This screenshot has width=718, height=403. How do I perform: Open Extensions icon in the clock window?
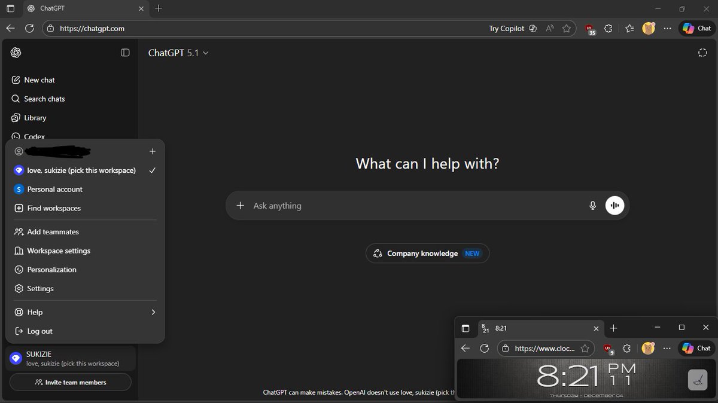[x=627, y=348]
